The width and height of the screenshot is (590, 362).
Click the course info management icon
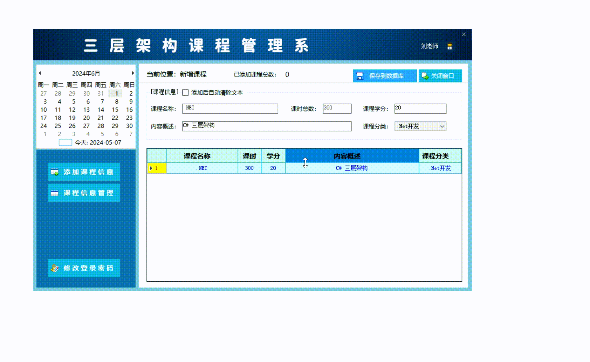pyautogui.click(x=55, y=193)
